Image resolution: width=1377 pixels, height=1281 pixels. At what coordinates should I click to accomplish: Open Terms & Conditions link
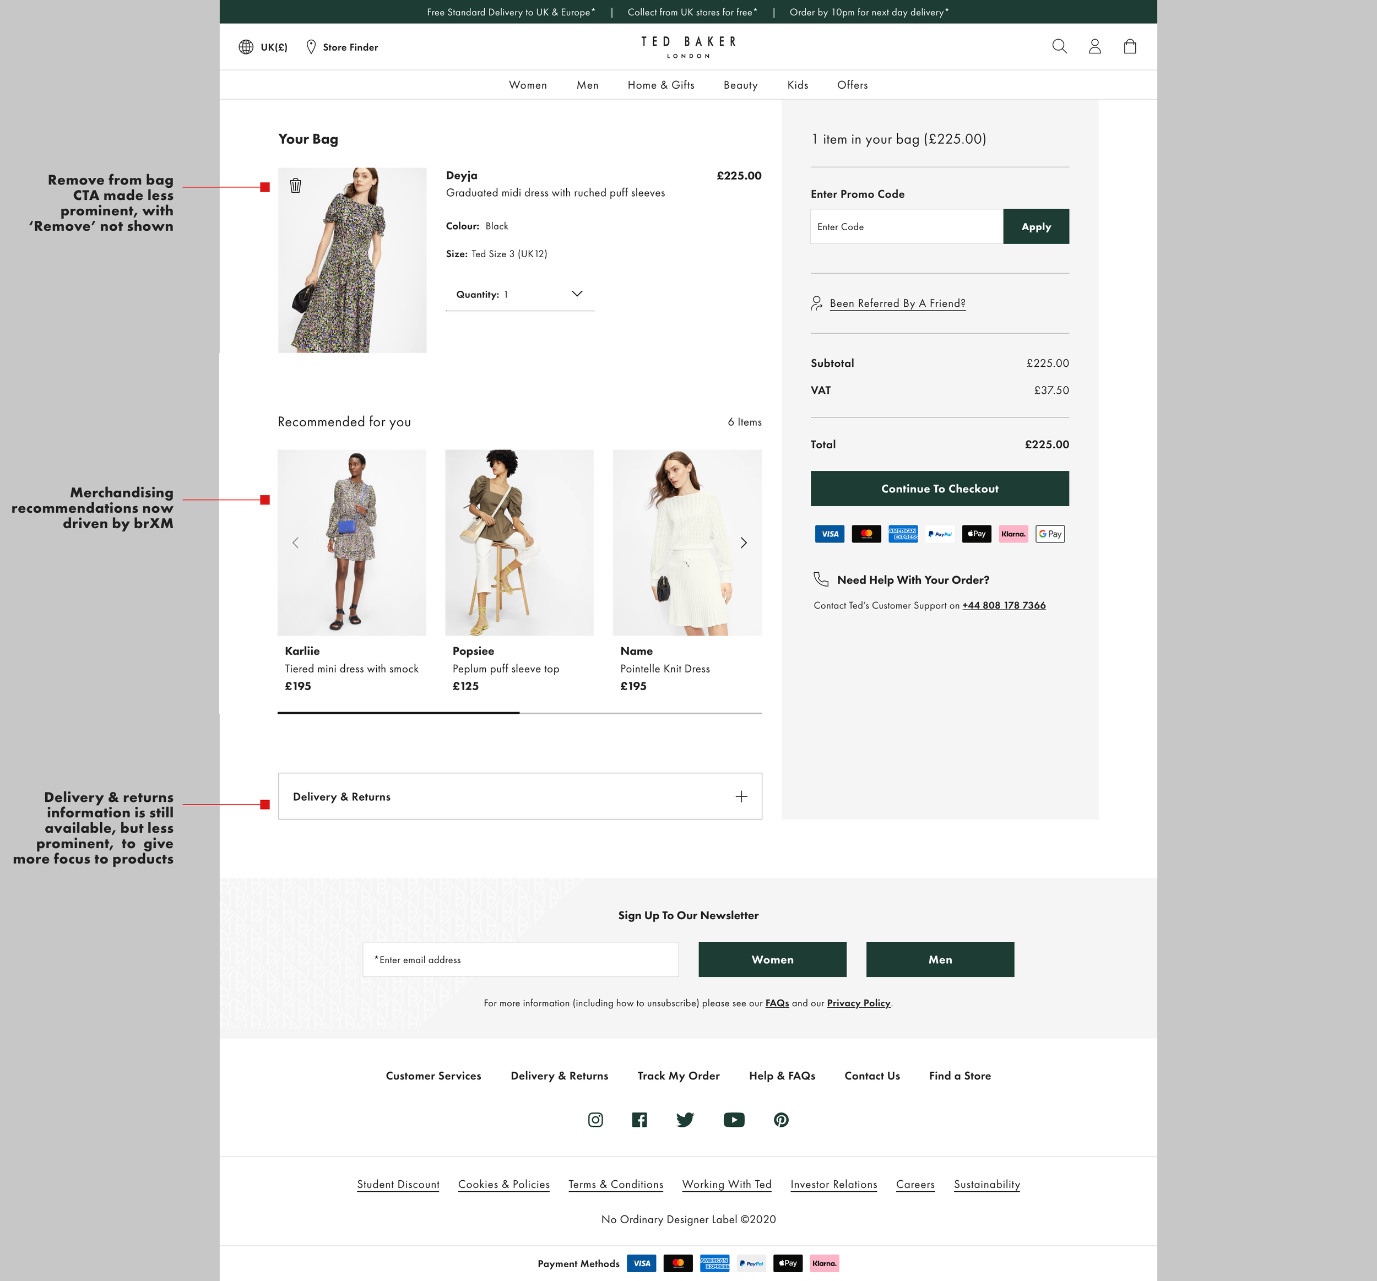(x=616, y=1184)
